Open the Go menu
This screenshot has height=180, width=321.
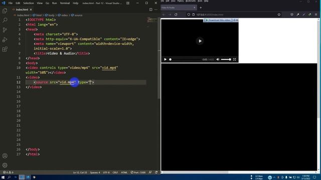pos(47,3)
